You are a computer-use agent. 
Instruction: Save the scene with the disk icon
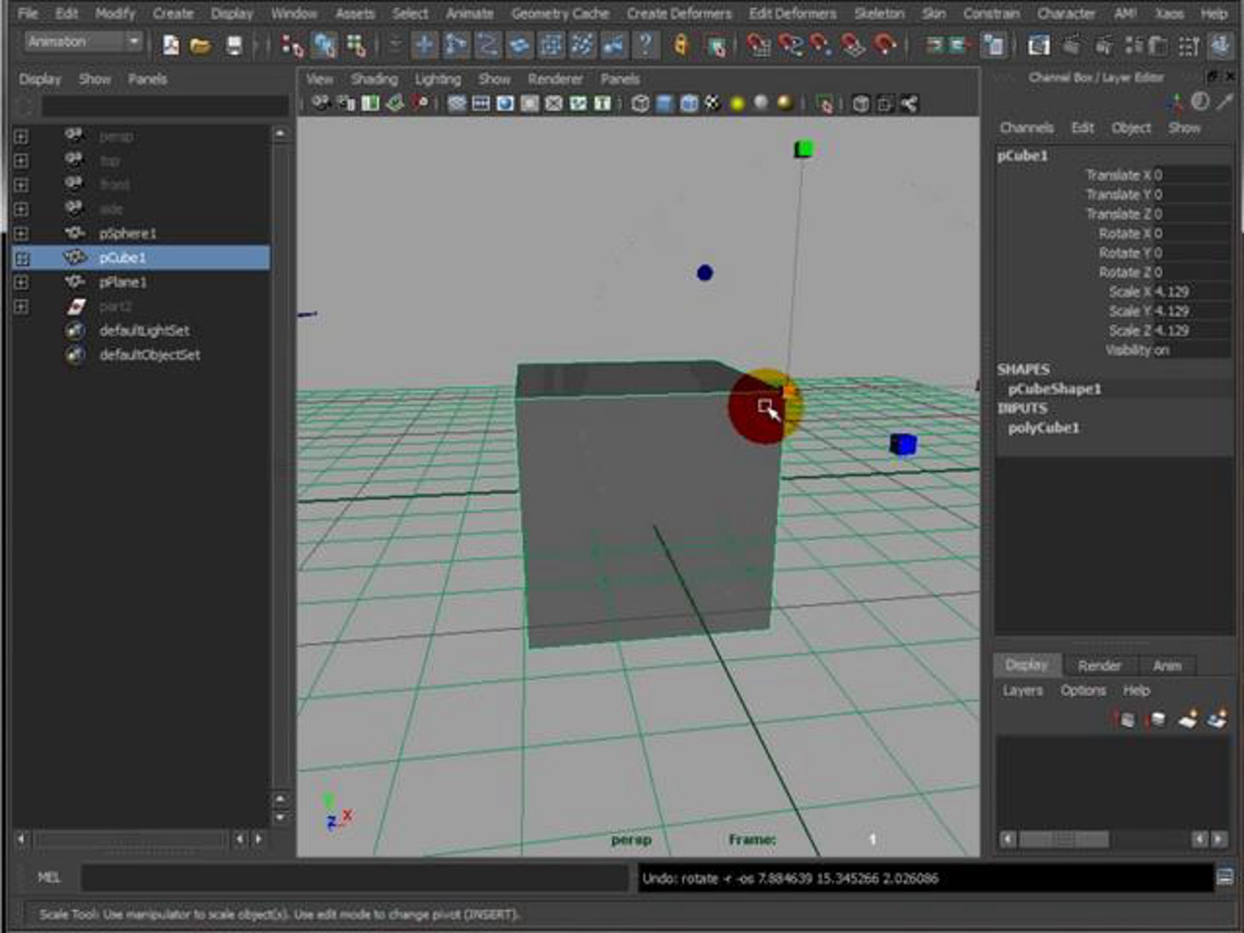tap(234, 45)
